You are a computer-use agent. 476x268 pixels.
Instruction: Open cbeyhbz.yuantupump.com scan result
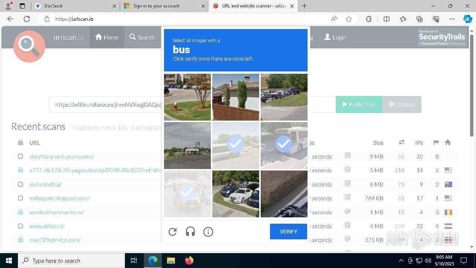click(x=62, y=156)
